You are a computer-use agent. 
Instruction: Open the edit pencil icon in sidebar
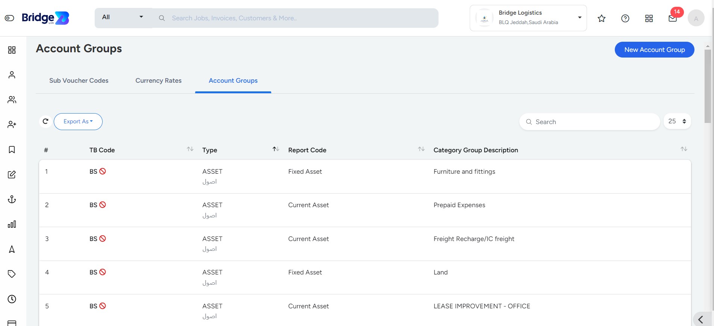pyautogui.click(x=12, y=174)
